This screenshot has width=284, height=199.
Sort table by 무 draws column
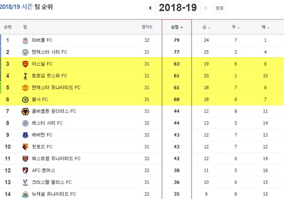pos(236,27)
